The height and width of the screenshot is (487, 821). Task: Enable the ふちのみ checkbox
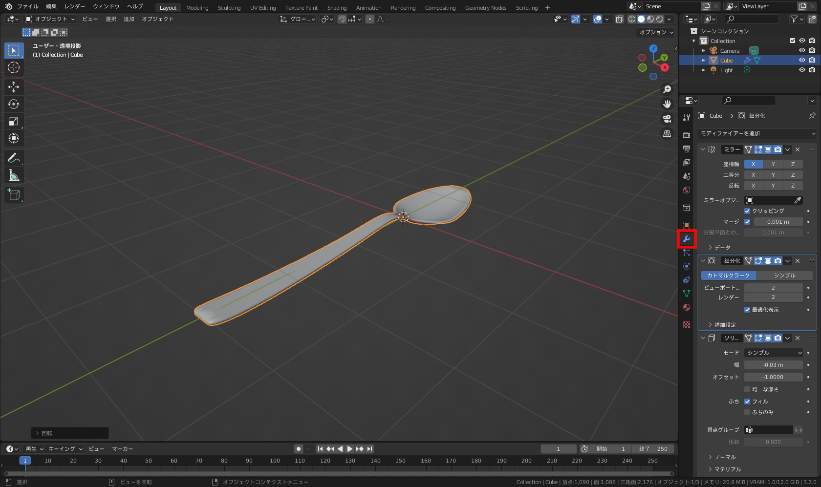point(747,412)
